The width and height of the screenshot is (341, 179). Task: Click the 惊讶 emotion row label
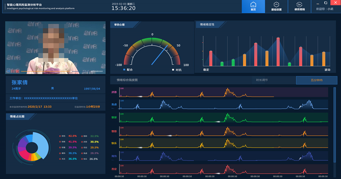tap(114, 117)
